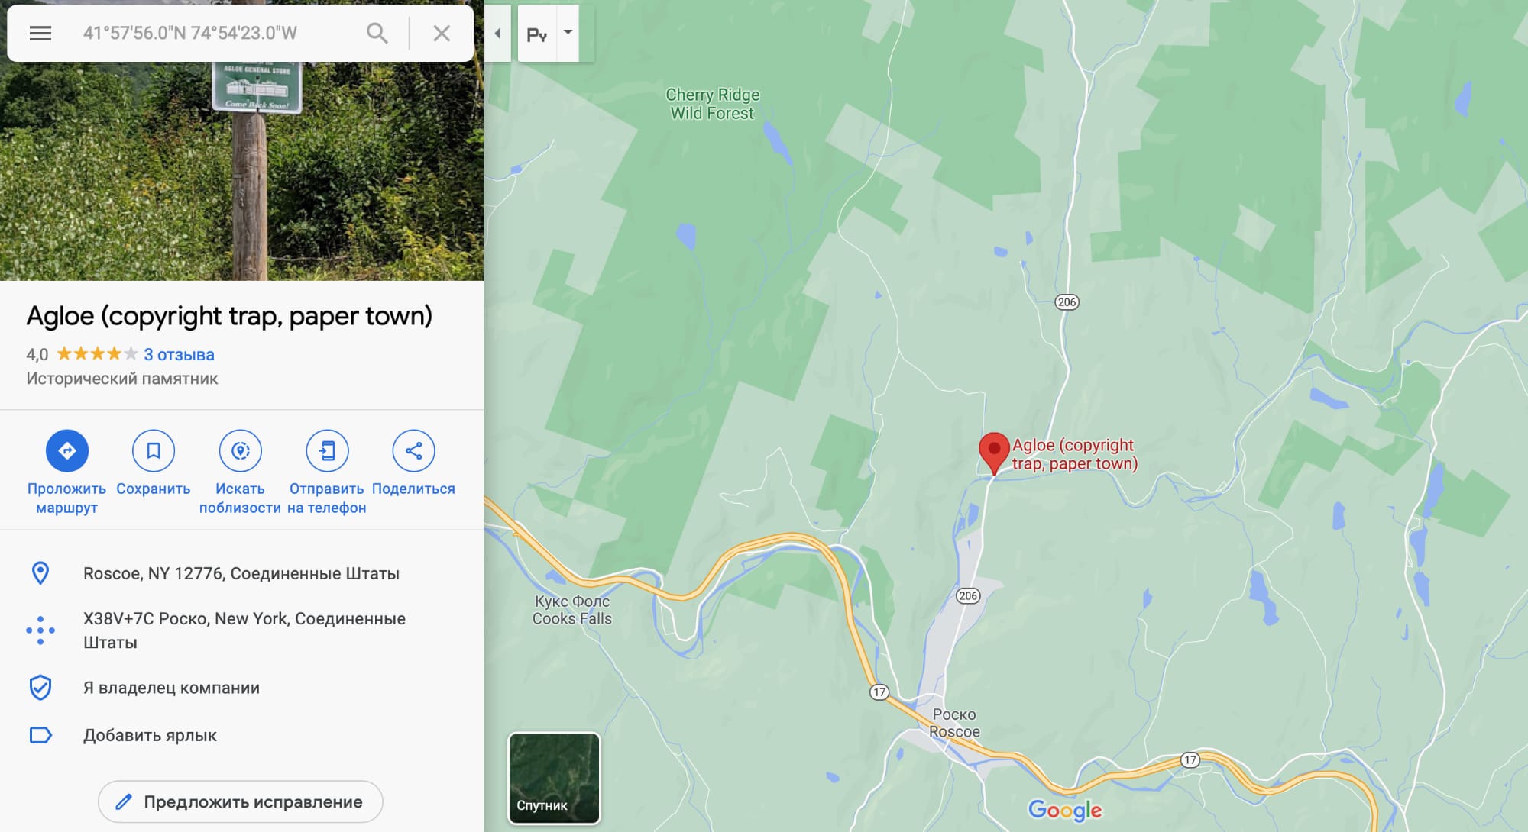The width and height of the screenshot is (1528, 832).
Task: Click the Искать поблизости nearby icon
Action: [241, 450]
